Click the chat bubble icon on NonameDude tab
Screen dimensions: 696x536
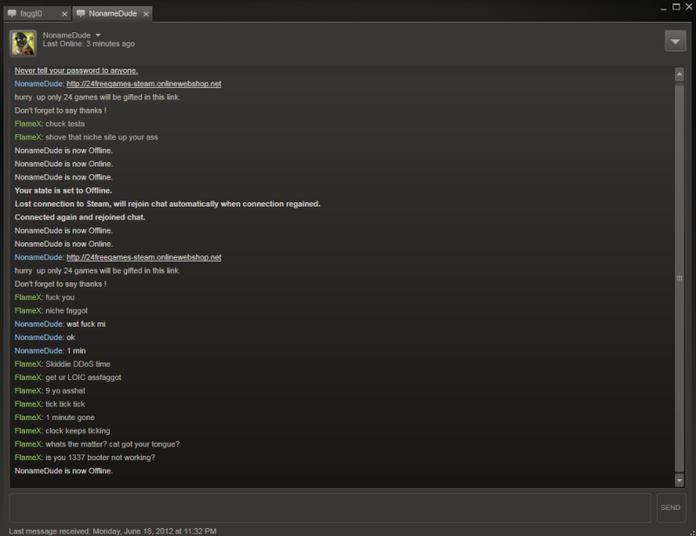coord(81,13)
